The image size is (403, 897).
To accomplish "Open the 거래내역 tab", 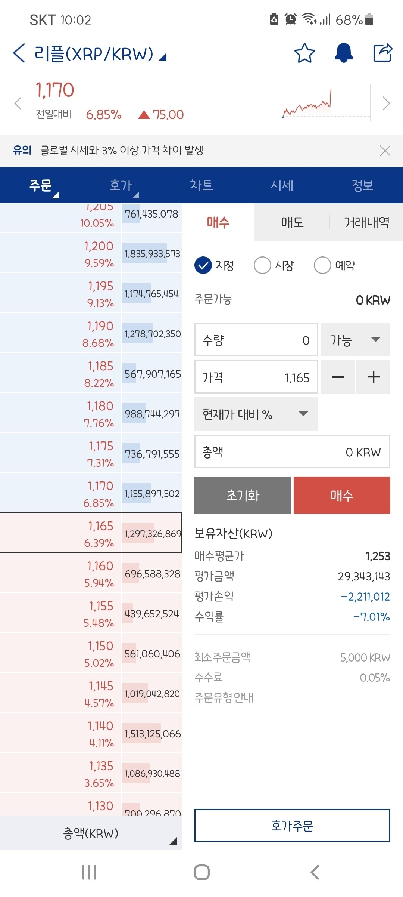I will point(366,222).
